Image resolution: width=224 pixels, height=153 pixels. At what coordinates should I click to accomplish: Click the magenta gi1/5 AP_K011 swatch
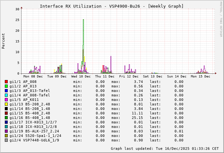point(6,100)
